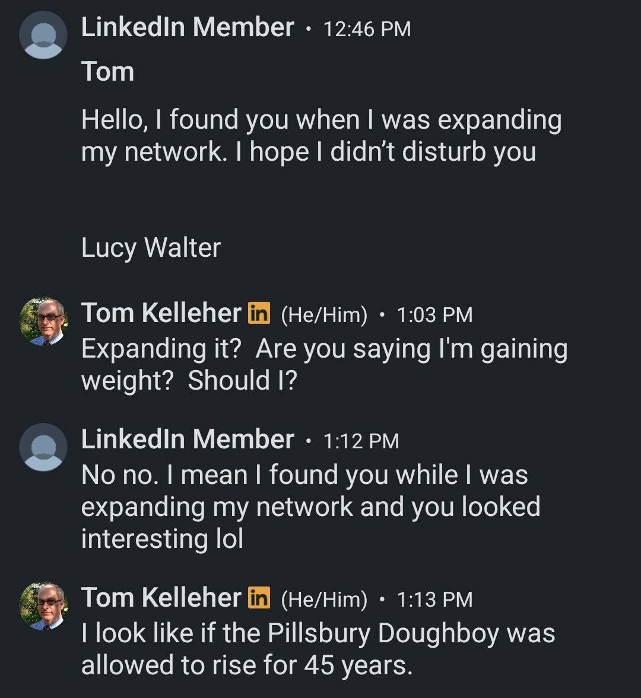Click the gold LinkedIn premium badge at 1:13 PM

click(x=259, y=597)
